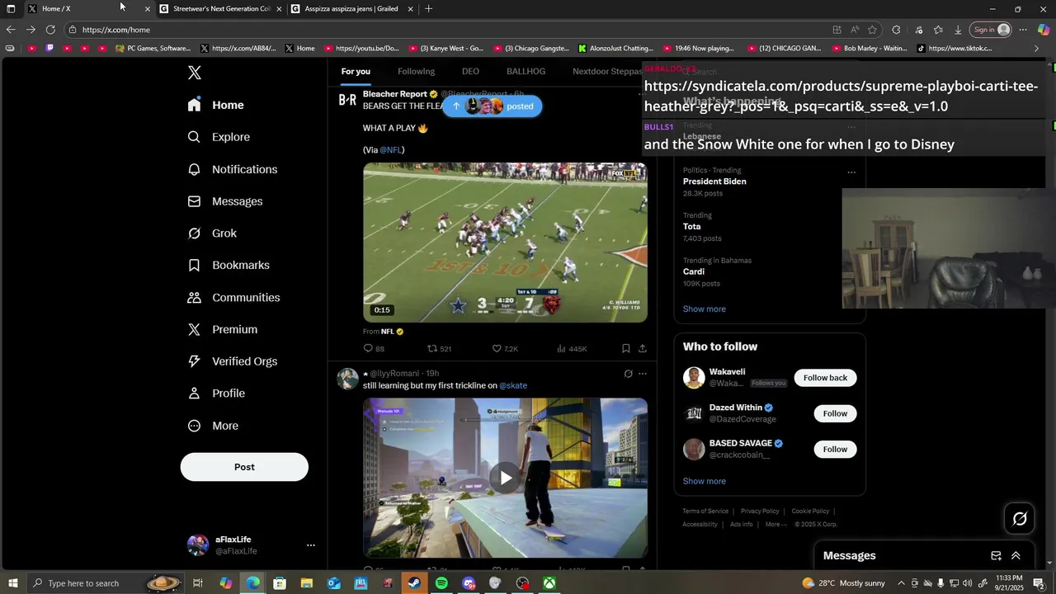
Task: Open the floating Grok button
Action: coord(1020,518)
